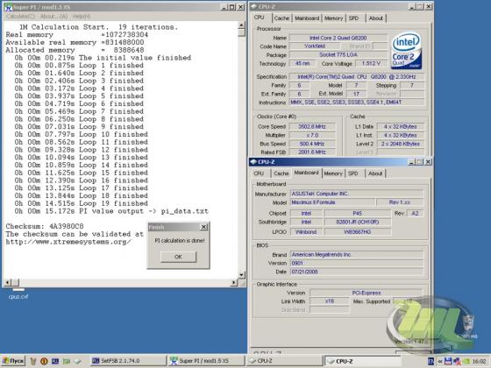Select the SPD tab in upper CPU-Z window
The image size is (491, 368).
point(353,18)
